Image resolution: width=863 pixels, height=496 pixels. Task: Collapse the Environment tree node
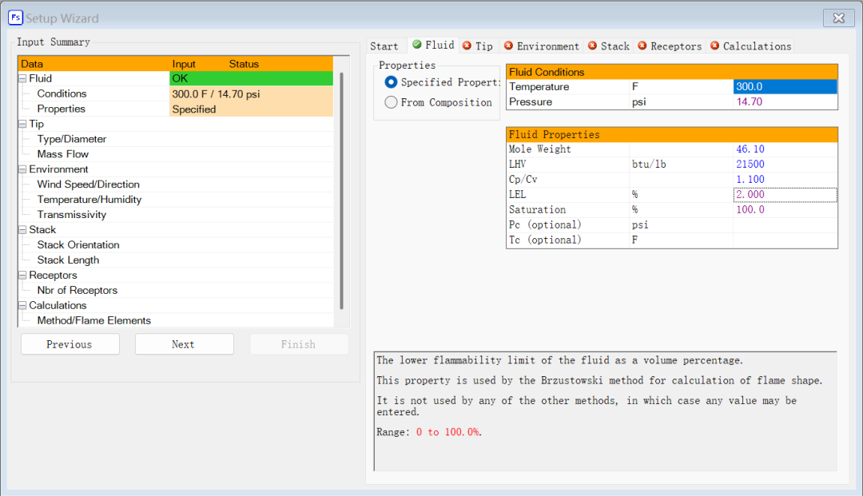tap(22, 169)
